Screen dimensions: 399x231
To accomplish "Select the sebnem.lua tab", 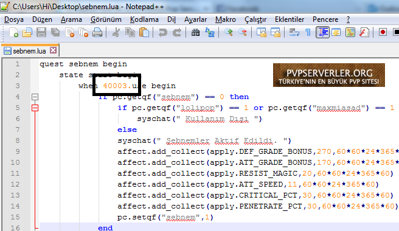I will click(x=29, y=51).
